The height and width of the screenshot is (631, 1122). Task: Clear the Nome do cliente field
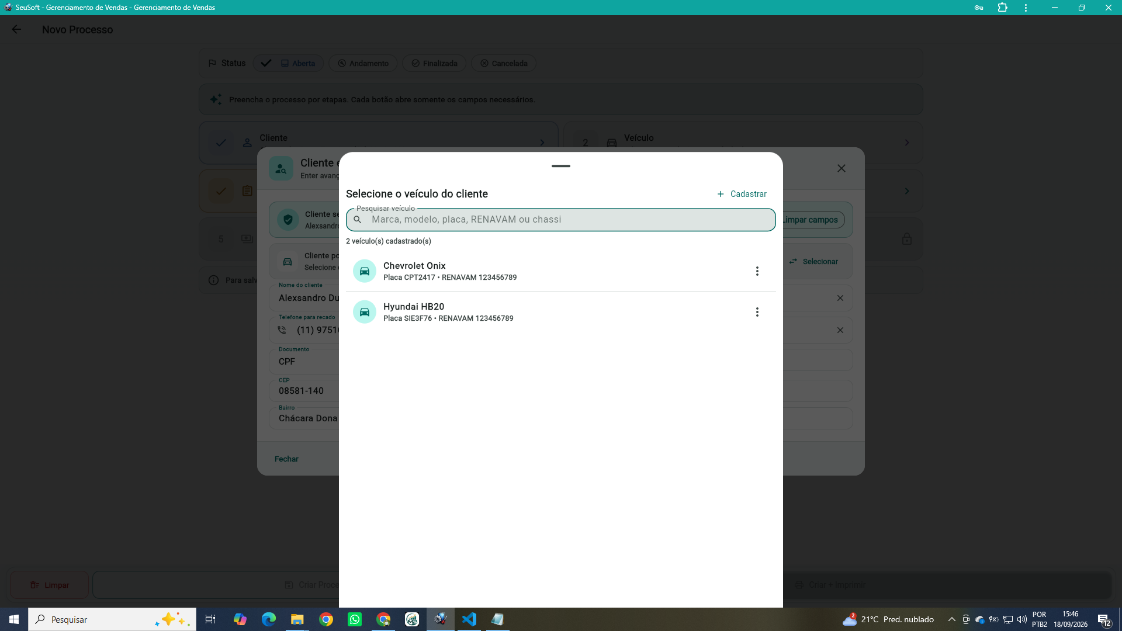(840, 298)
